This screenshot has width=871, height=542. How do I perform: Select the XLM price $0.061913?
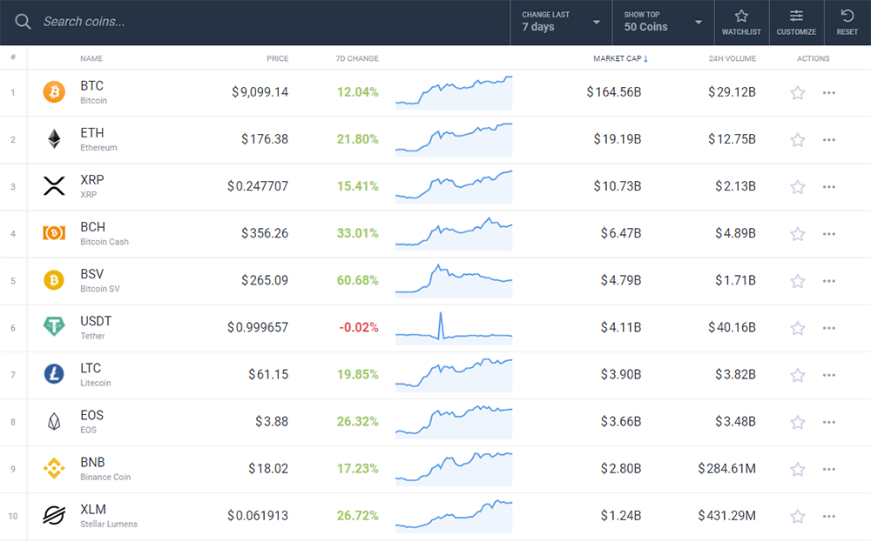(x=258, y=516)
